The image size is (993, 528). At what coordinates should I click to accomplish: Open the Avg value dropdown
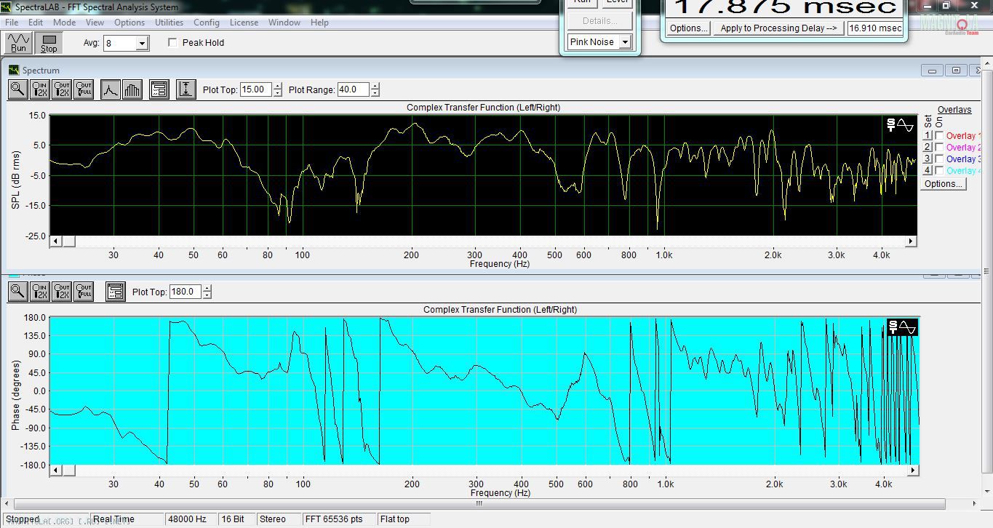[x=142, y=44]
